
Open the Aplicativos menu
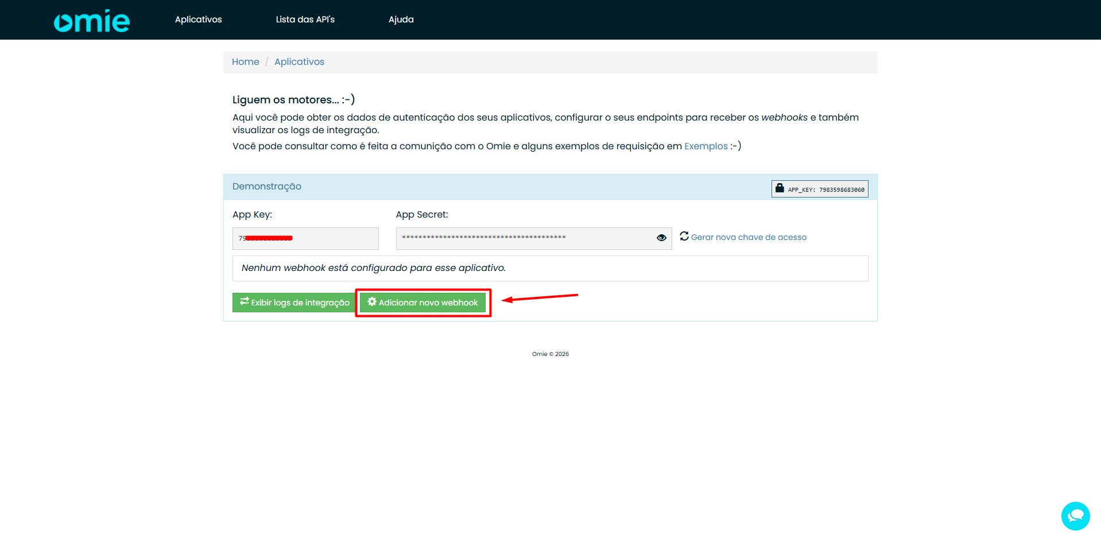pyautogui.click(x=198, y=20)
